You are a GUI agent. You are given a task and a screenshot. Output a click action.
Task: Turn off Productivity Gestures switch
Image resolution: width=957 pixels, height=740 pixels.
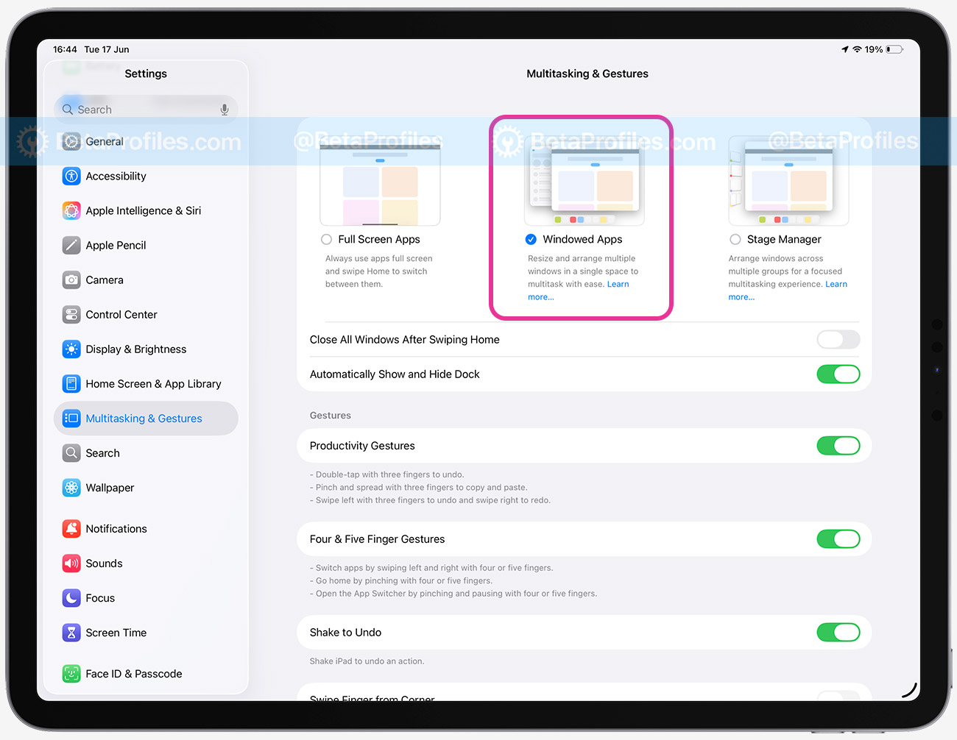click(x=838, y=446)
